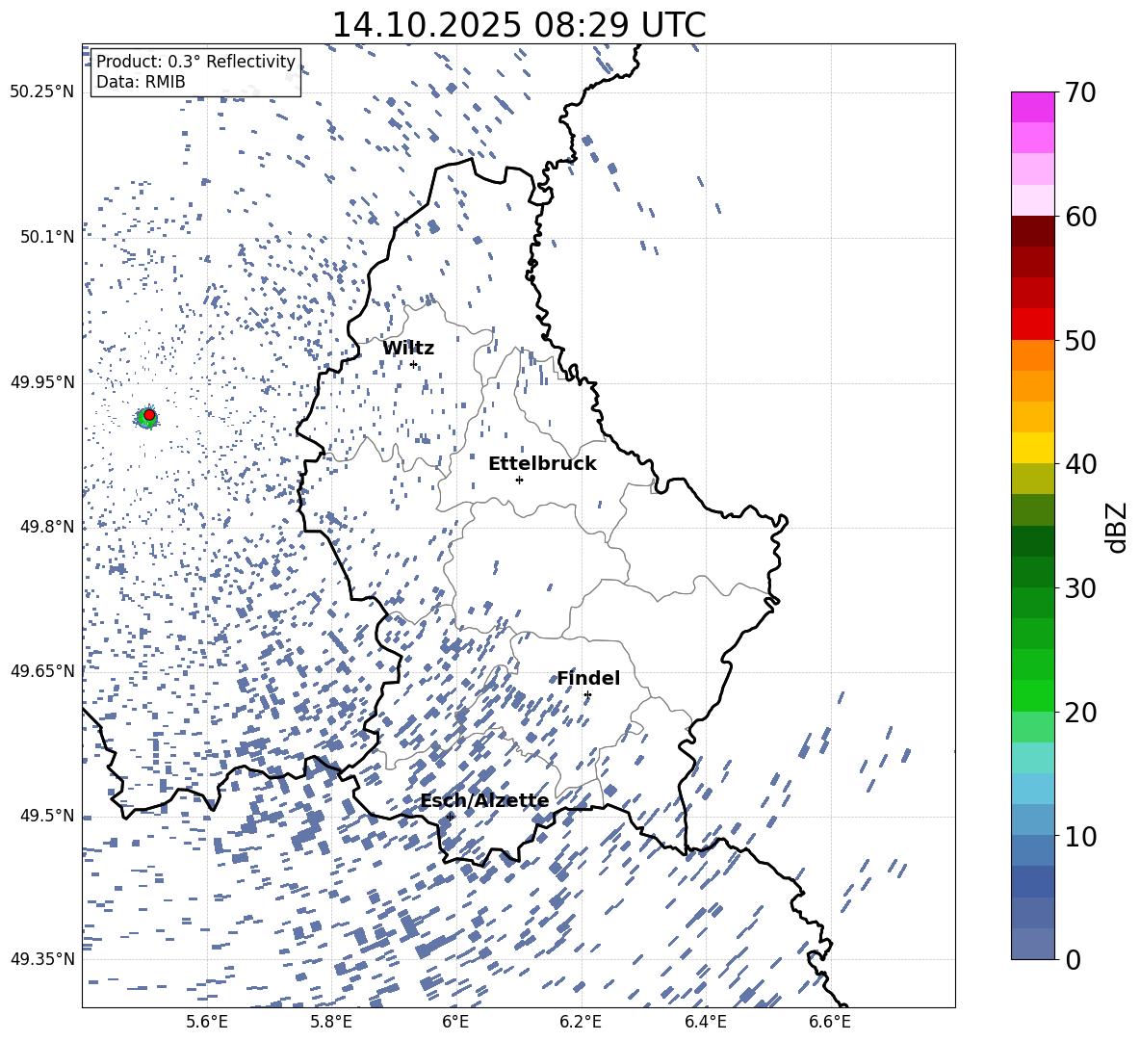This screenshot has width=1140, height=1041.
Task: Click the 6°E longitude label
Action: (x=455, y=1023)
